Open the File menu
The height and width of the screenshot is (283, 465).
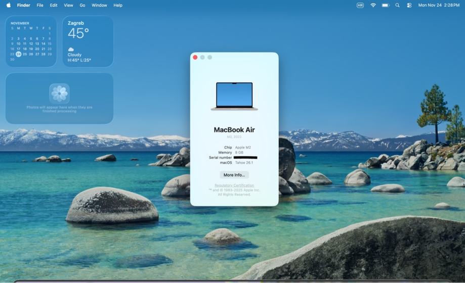coord(40,5)
